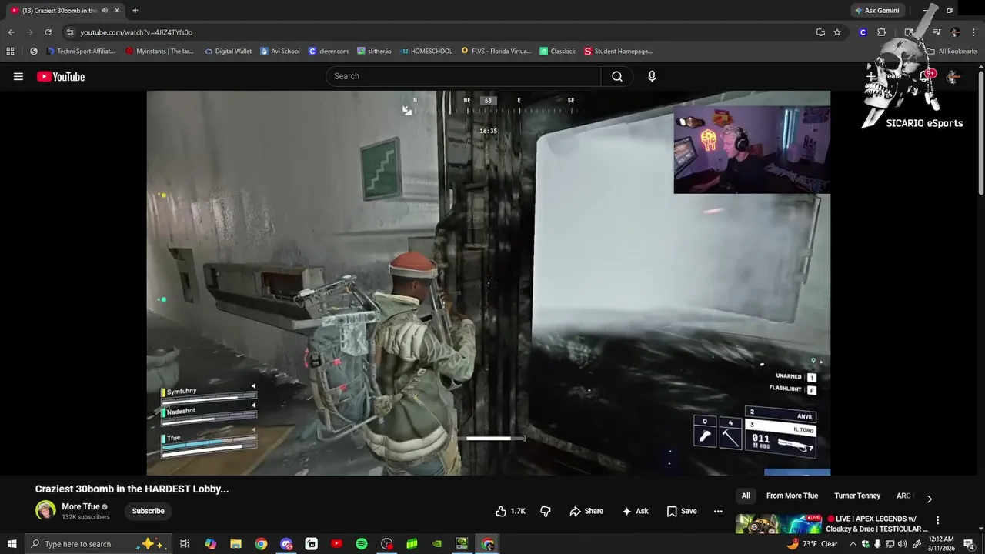Subscribe to More Tfue channel

(148, 511)
